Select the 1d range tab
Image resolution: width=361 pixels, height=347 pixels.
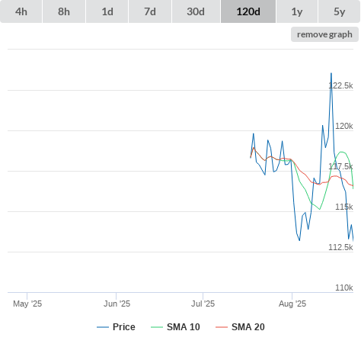pyautogui.click(x=107, y=11)
